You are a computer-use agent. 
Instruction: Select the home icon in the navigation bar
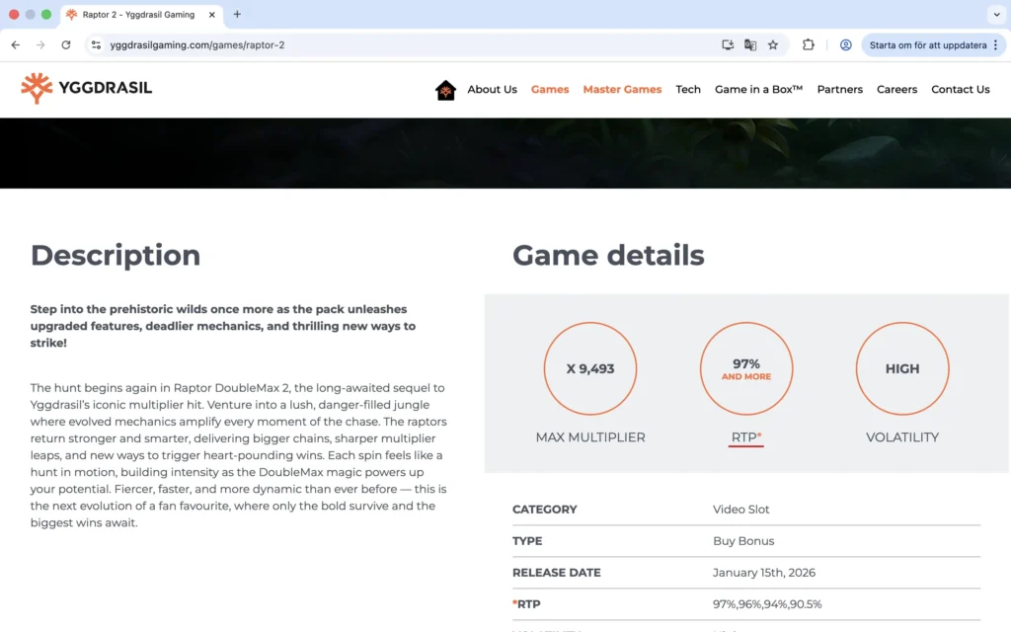point(446,89)
